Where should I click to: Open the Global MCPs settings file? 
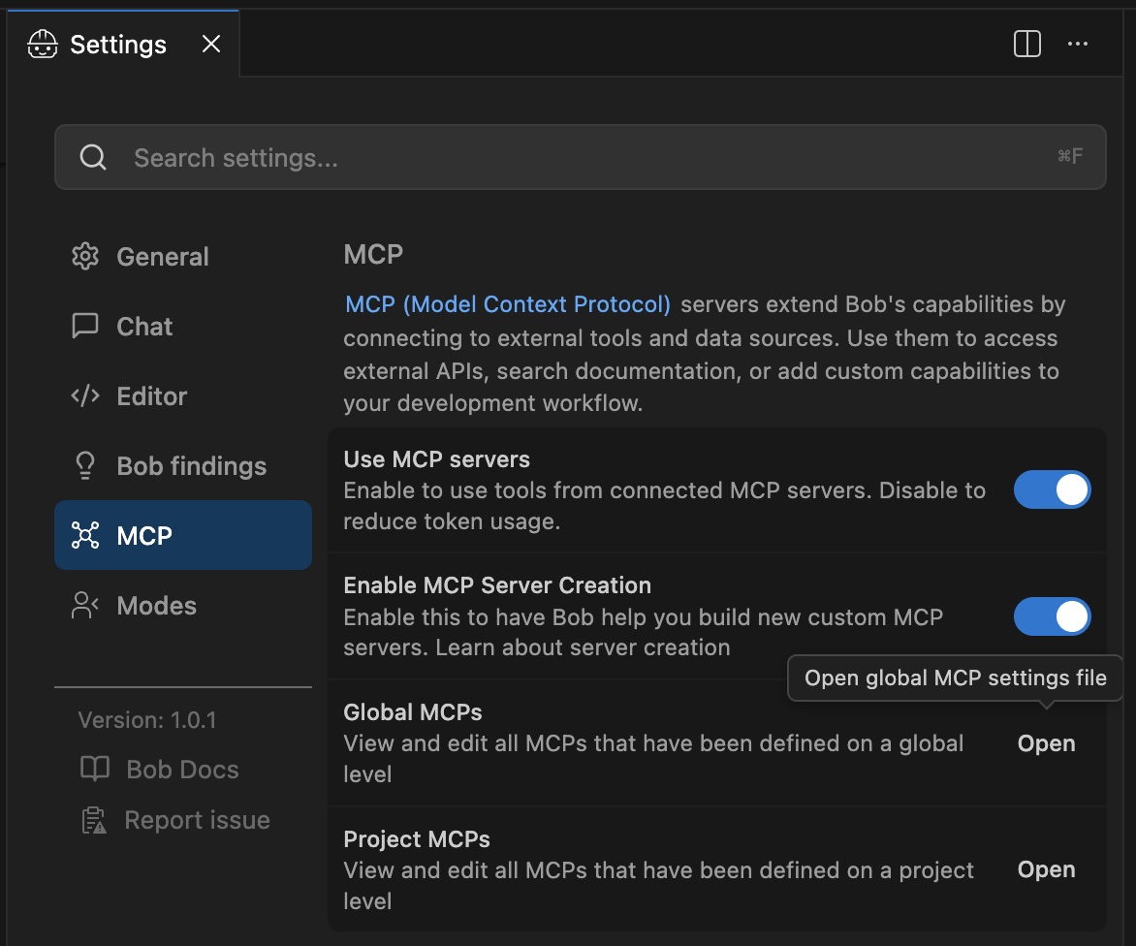point(1046,743)
